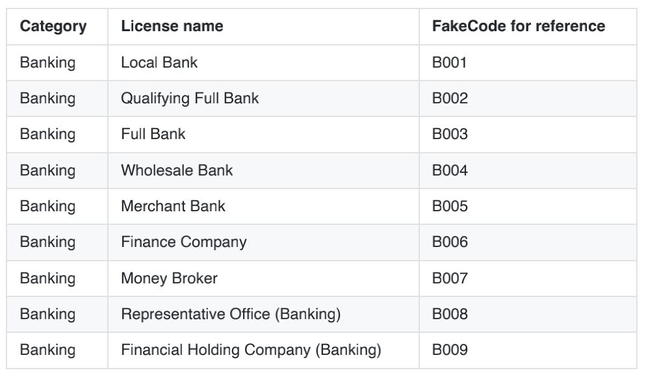Click the Full Bank license name
The height and width of the screenshot is (377, 646).
pos(153,135)
